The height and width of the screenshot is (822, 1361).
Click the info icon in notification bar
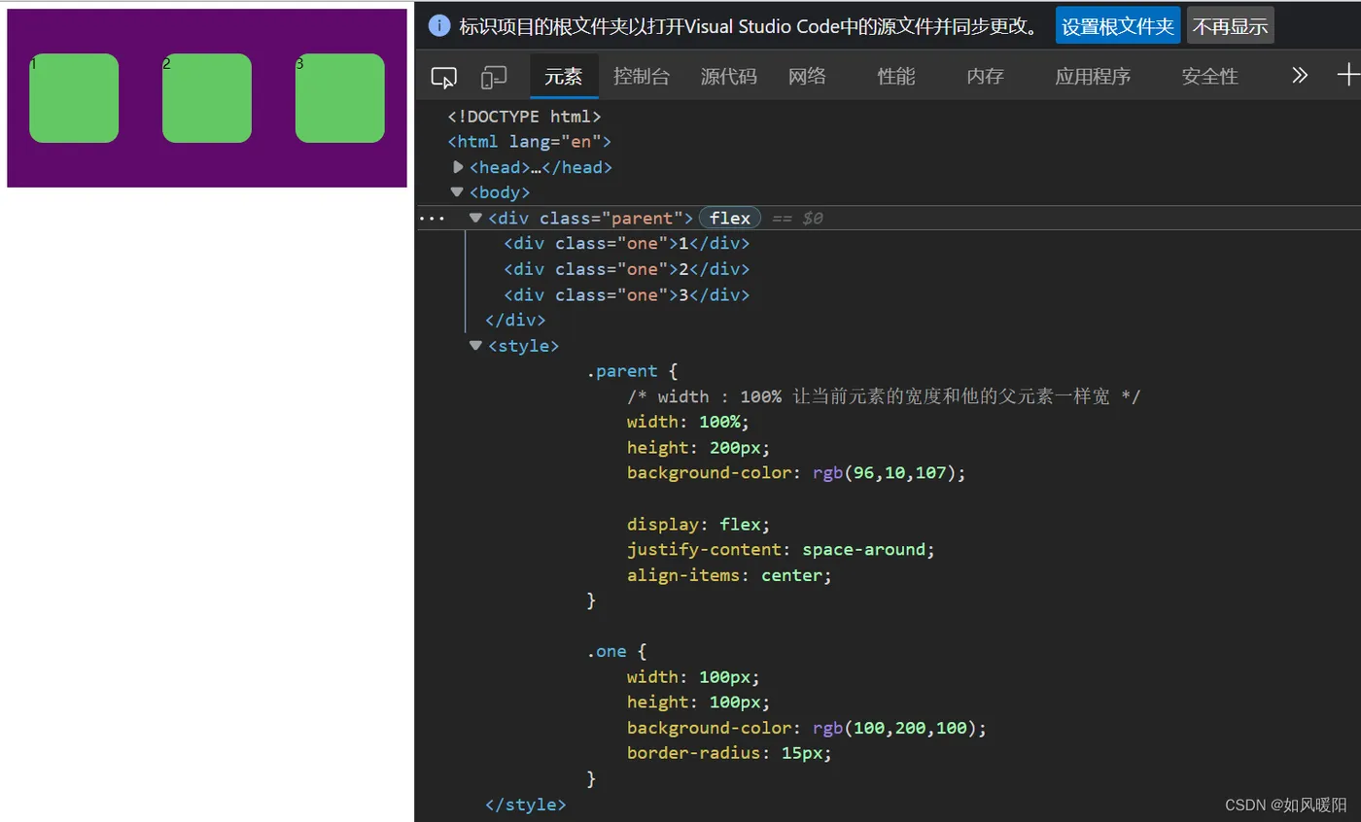439,25
